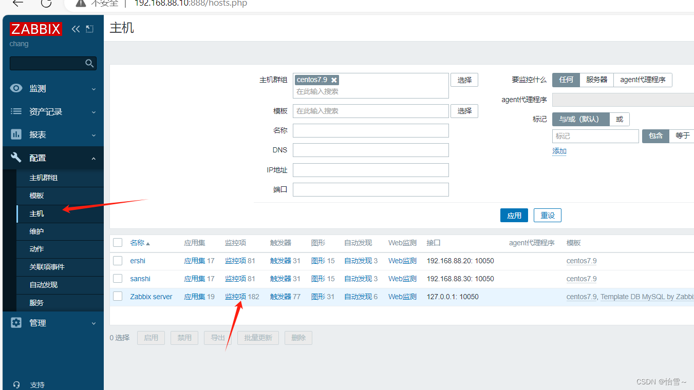Sort by 名称 column header
Viewport: 694px width, 390px height.
pyautogui.click(x=140, y=243)
